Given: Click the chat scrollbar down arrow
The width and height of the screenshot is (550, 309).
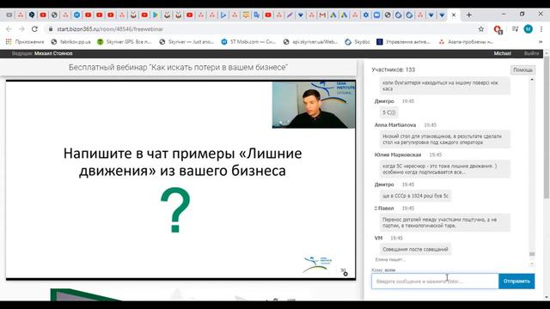Looking at the screenshot, I should 532,264.
